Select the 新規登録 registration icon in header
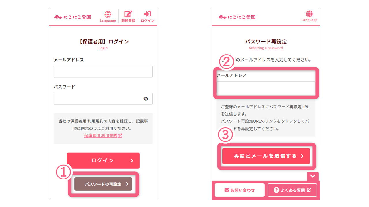 [x=128, y=13]
